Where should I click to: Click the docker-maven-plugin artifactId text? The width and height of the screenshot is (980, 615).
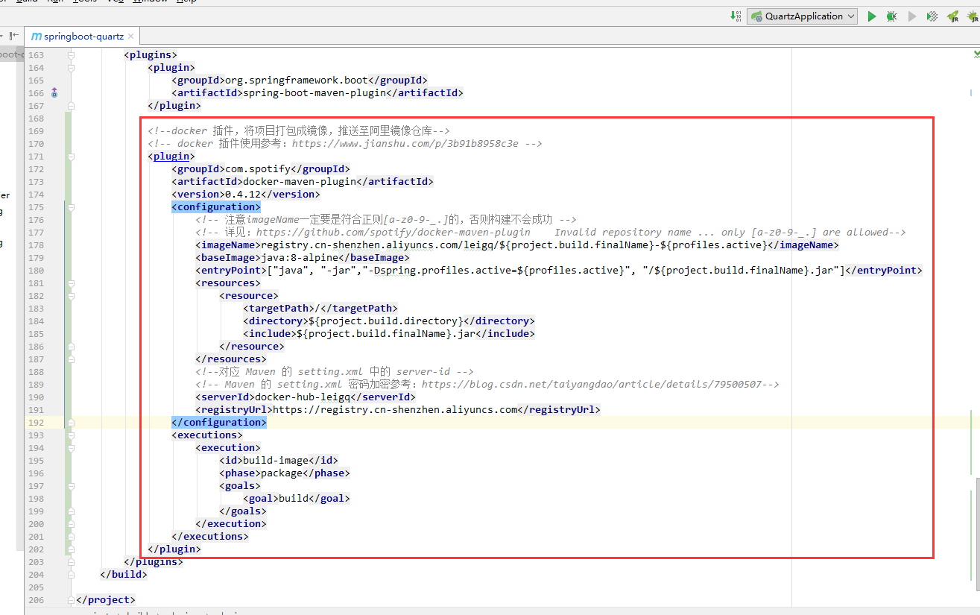pyautogui.click(x=300, y=182)
